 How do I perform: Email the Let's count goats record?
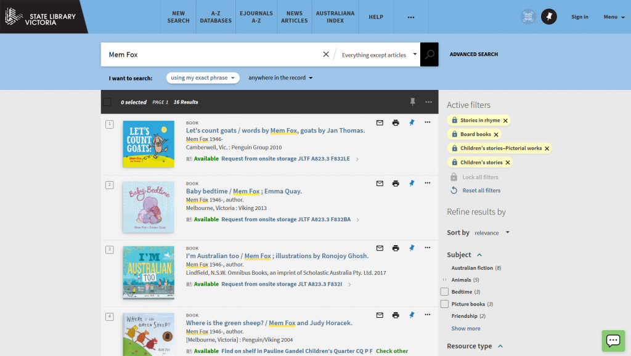[380, 123]
